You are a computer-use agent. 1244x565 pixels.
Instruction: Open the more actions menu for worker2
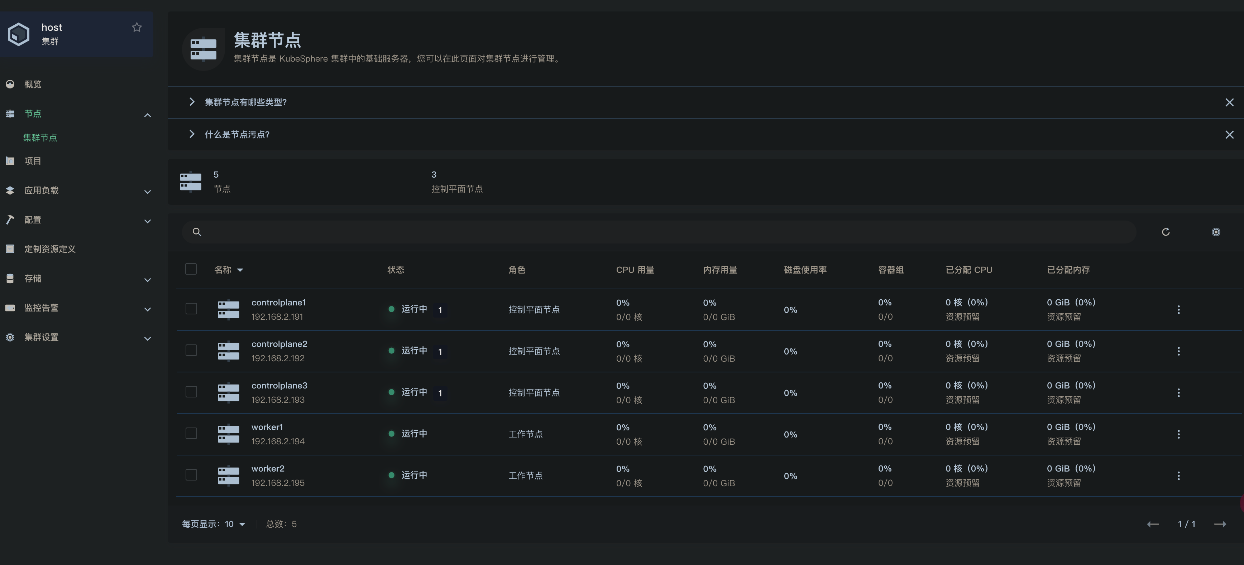(x=1178, y=476)
